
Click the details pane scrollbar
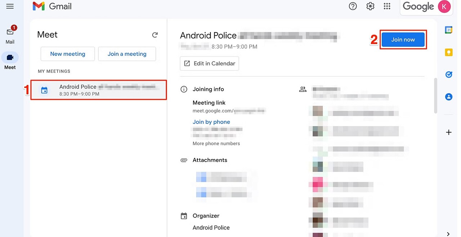coord(435,95)
